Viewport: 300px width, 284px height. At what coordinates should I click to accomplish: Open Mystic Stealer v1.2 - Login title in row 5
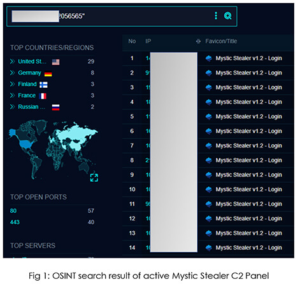point(249,116)
